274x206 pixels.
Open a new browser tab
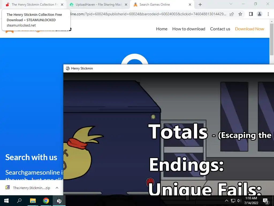tap(200, 5)
